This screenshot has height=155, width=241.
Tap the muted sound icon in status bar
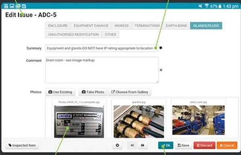(x=200, y=6)
